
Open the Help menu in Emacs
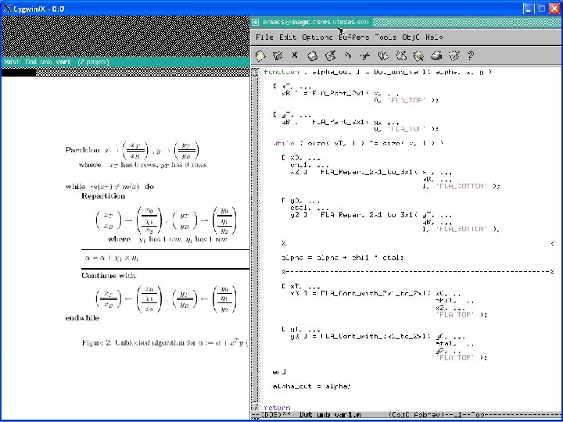point(434,38)
